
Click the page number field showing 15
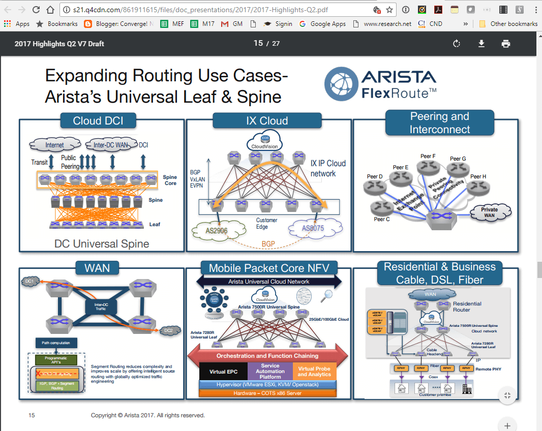(258, 44)
